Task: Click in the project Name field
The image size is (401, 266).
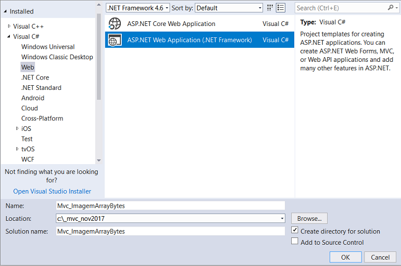Action: (170, 206)
